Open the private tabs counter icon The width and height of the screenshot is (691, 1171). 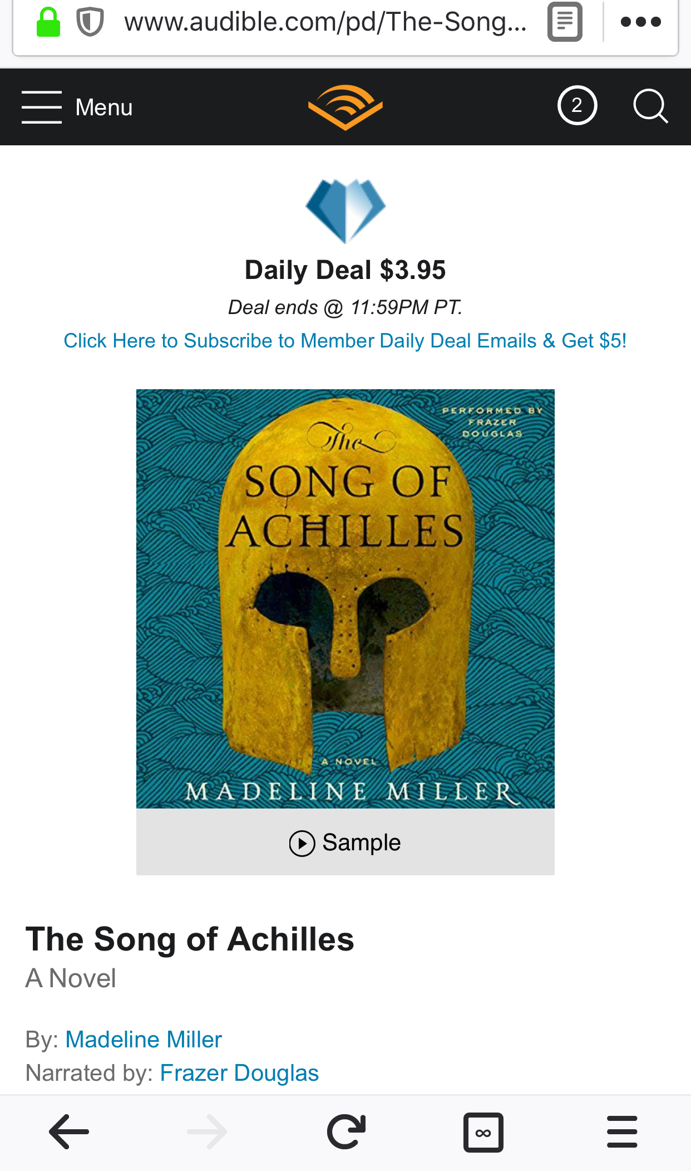pos(483,1132)
